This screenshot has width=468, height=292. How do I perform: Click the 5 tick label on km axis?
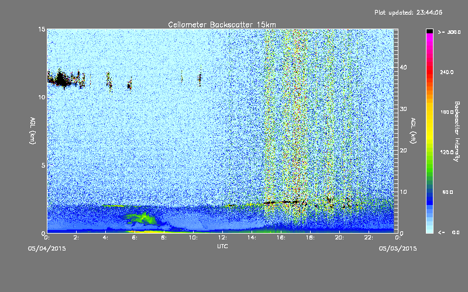pos(43,165)
